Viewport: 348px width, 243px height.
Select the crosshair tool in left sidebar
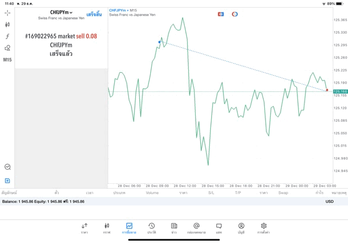tap(8, 12)
